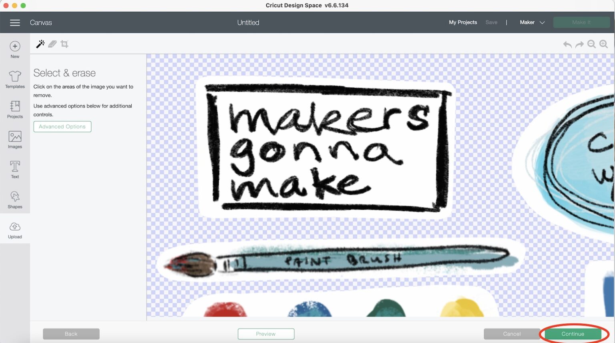
Task: Open the Images library
Action: (15, 139)
